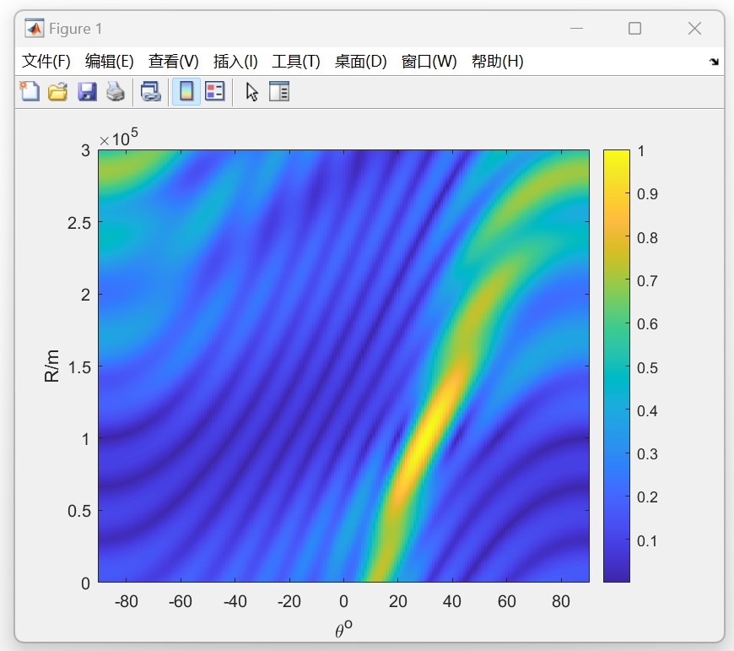Open the 查看(V) menu
This screenshot has height=651, width=734.
(x=173, y=62)
